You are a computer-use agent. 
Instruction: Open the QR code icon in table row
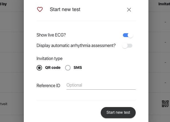(165, 104)
